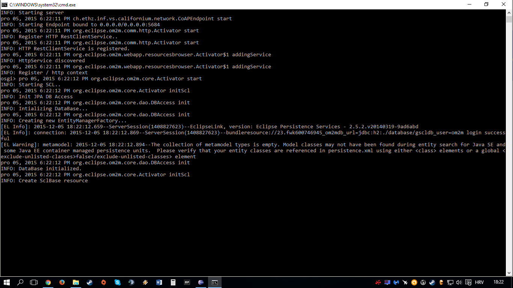Click the '[EL Warning]: metamodel' line
This screenshot has height=288, width=513.
[253, 144]
